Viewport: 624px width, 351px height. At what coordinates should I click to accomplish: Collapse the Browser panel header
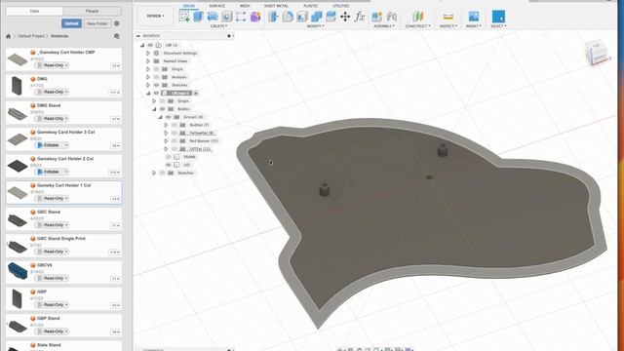(x=138, y=36)
